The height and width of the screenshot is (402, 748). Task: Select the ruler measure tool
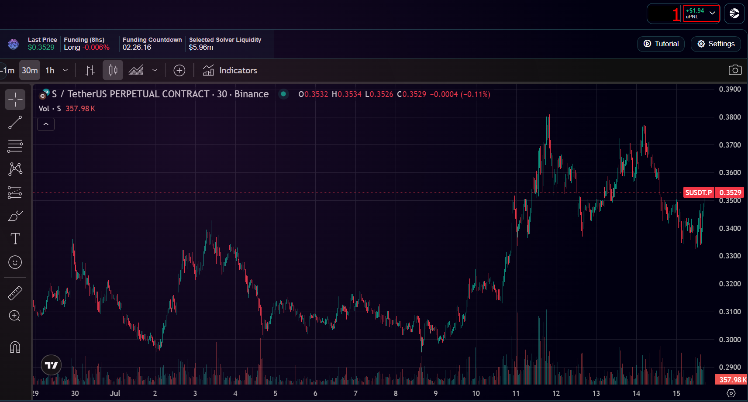click(15, 293)
